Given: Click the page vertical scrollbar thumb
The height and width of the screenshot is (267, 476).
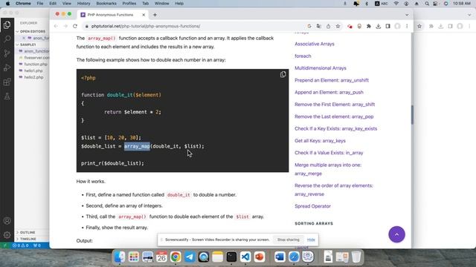Looking at the screenshot, I should (412, 114).
